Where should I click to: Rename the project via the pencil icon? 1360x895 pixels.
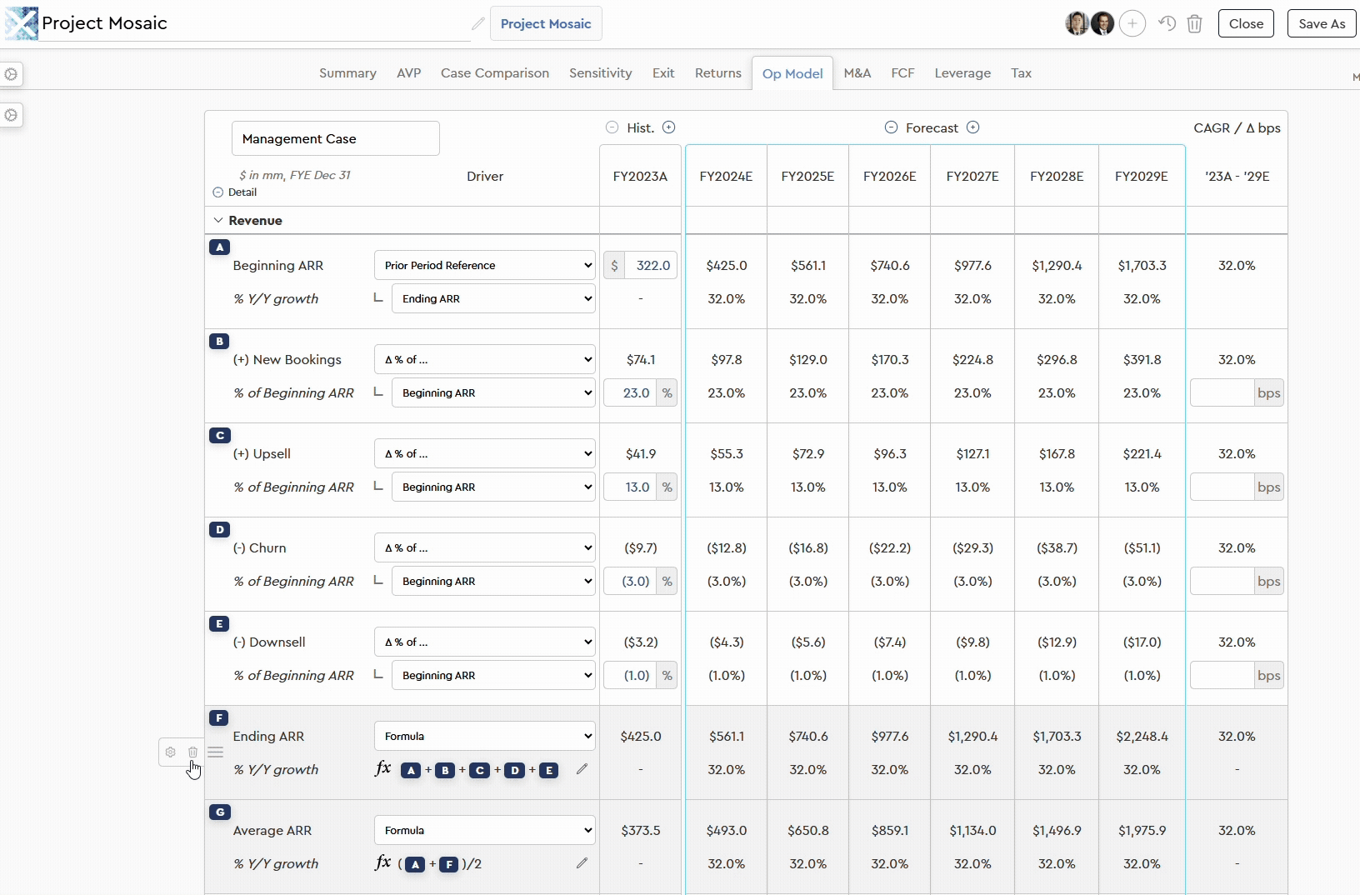click(x=477, y=23)
